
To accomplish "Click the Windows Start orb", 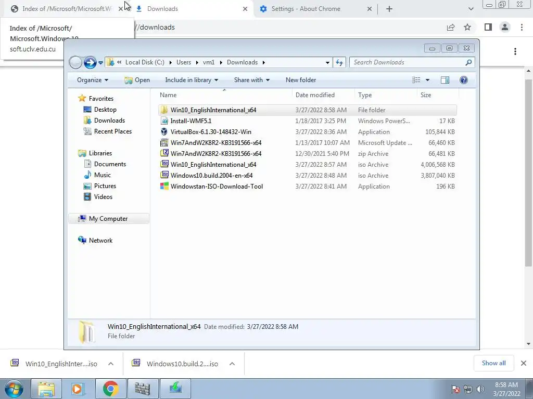I will tap(14, 389).
